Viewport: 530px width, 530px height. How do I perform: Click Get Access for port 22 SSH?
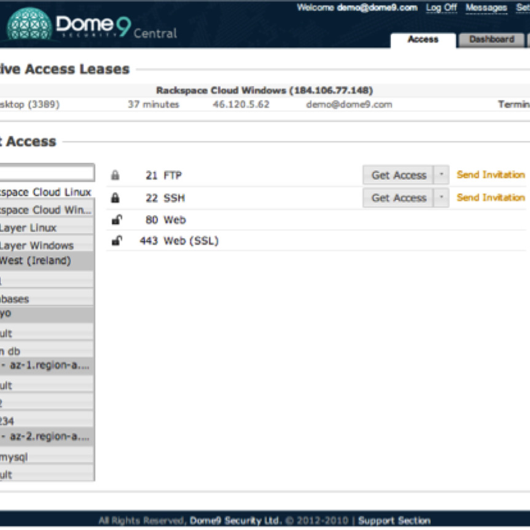[x=398, y=197]
